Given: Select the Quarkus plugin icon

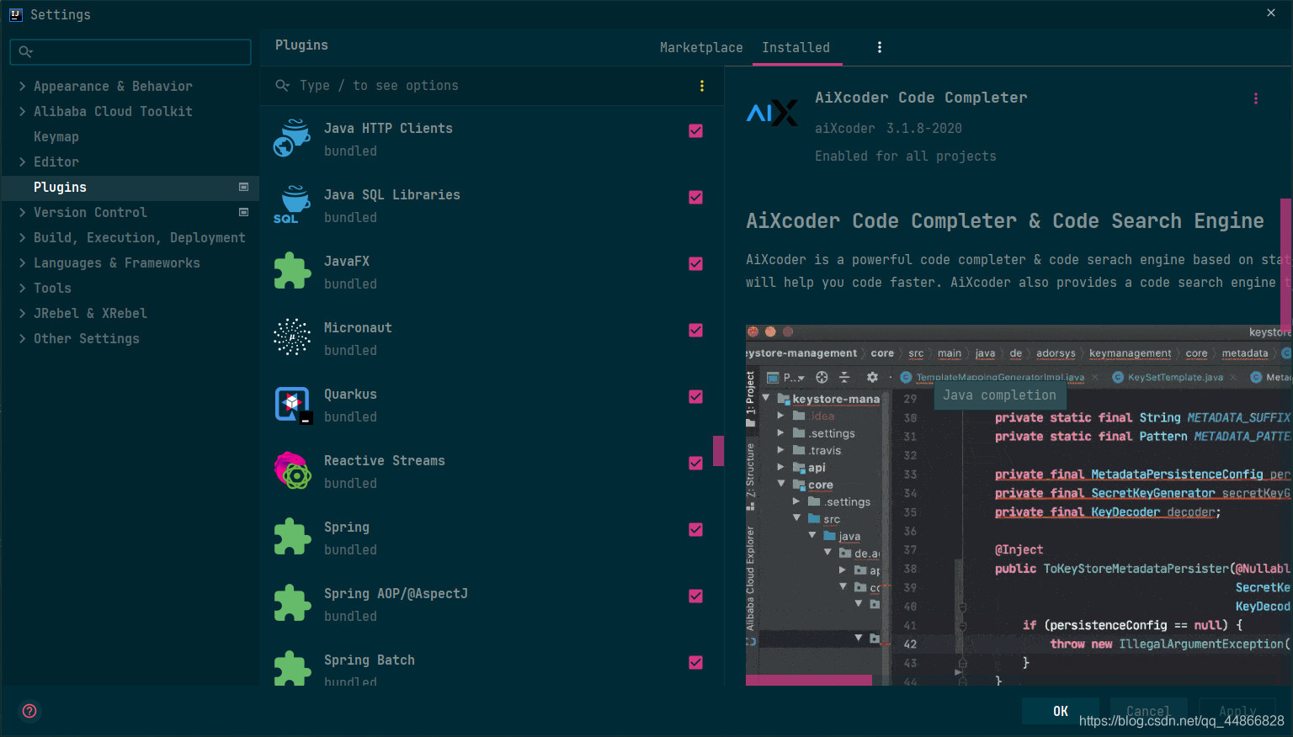Looking at the screenshot, I should pyautogui.click(x=292, y=404).
